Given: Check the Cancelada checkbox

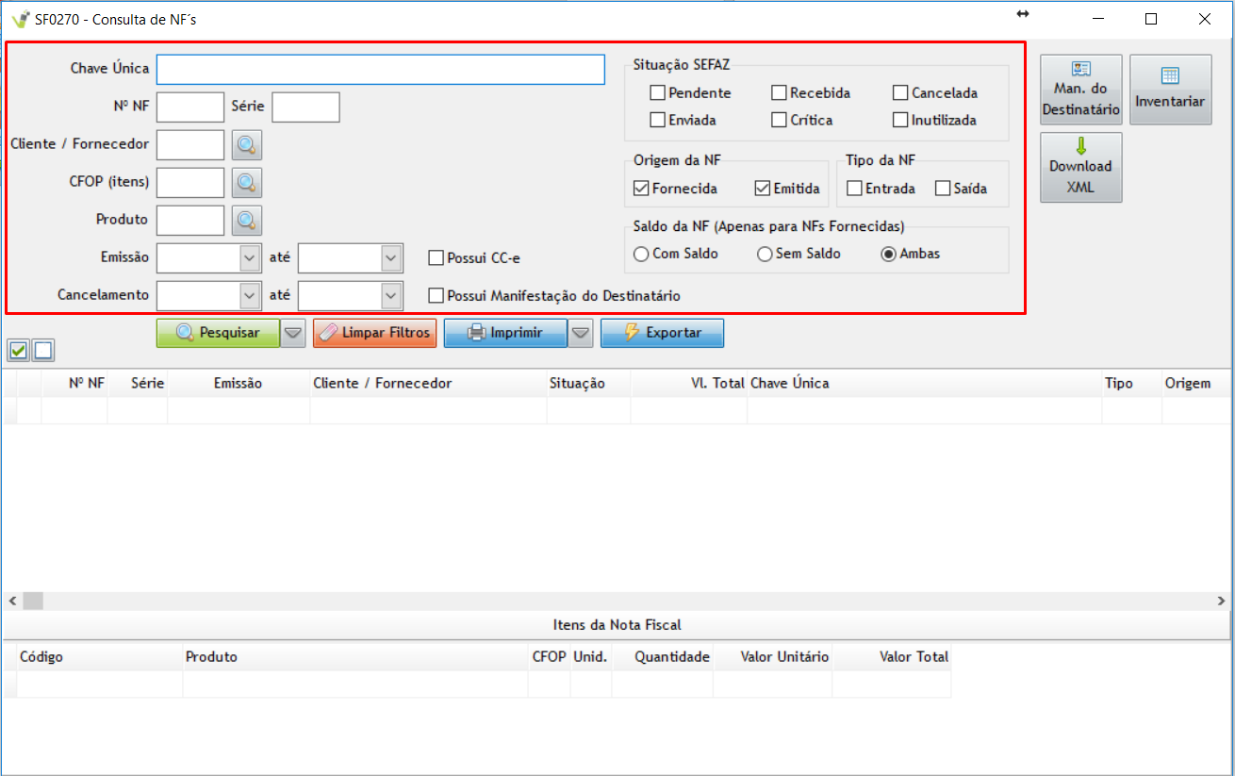Looking at the screenshot, I should click(900, 92).
